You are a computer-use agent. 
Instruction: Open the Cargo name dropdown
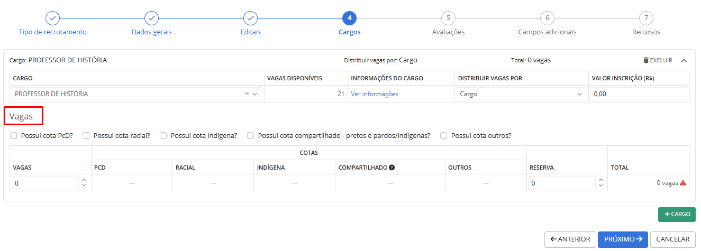pyautogui.click(x=255, y=94)
